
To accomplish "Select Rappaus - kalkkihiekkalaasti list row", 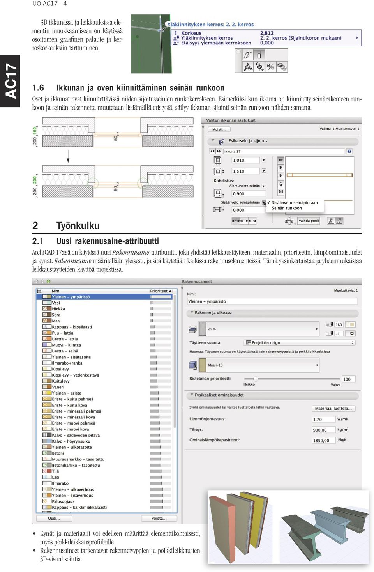I will coord(104,508).
